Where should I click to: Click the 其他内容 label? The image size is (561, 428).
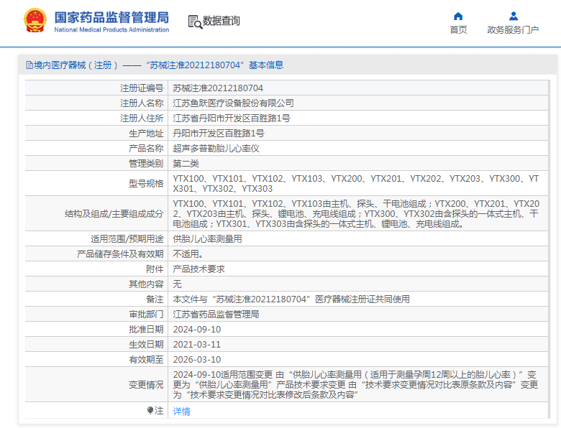point(146,284)
